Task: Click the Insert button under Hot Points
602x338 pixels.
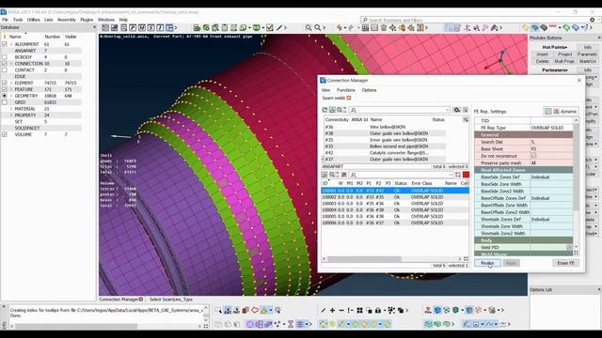Action: click(542, 54)
